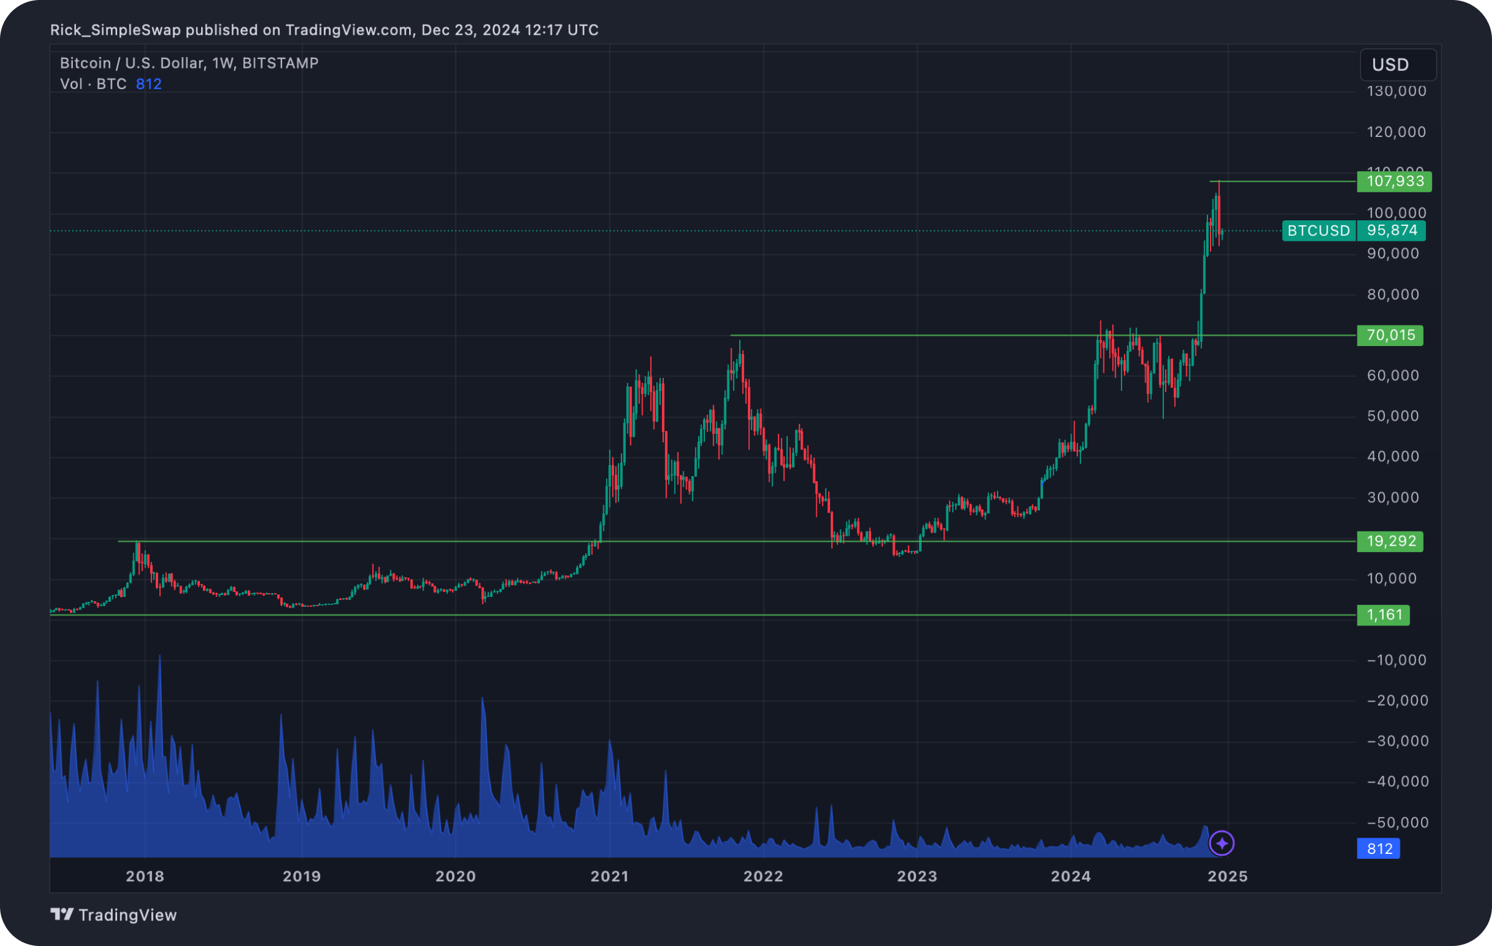1492x946 pixels.
Task: Click the −10,000 price axis label
Action: point(1397,660)
